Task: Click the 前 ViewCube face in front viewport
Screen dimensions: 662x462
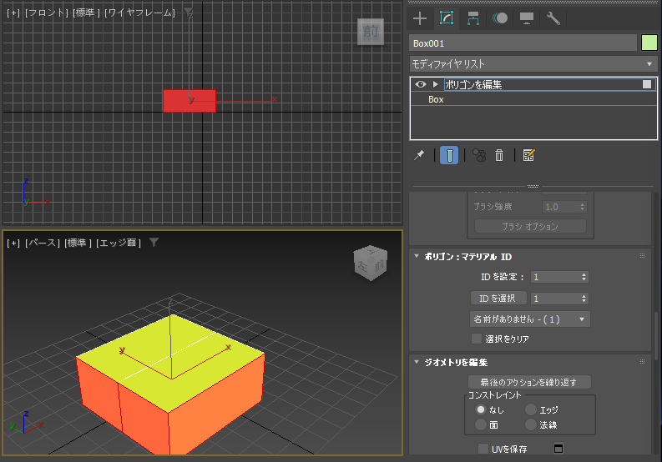Action: (371, 31)
